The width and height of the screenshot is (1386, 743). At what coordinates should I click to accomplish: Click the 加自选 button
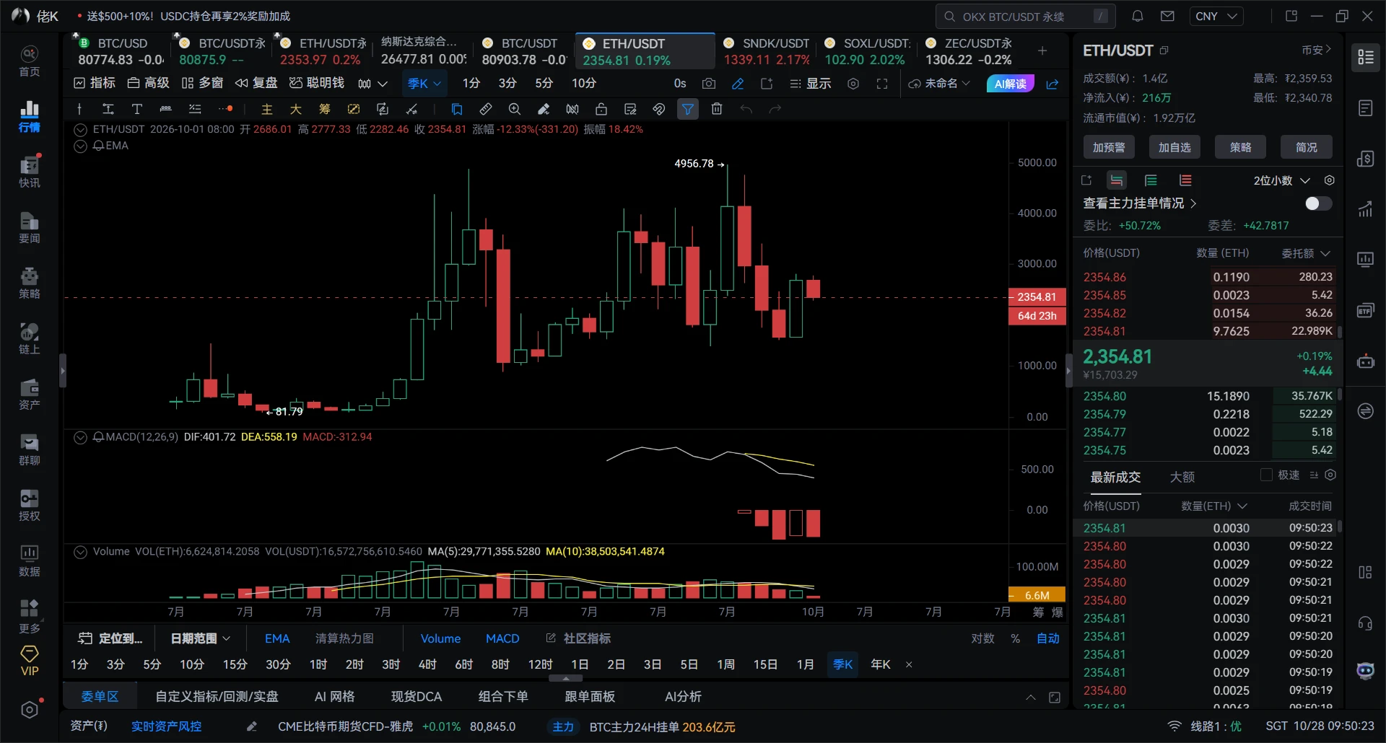pyautogui.click(x=1174, y=147)
